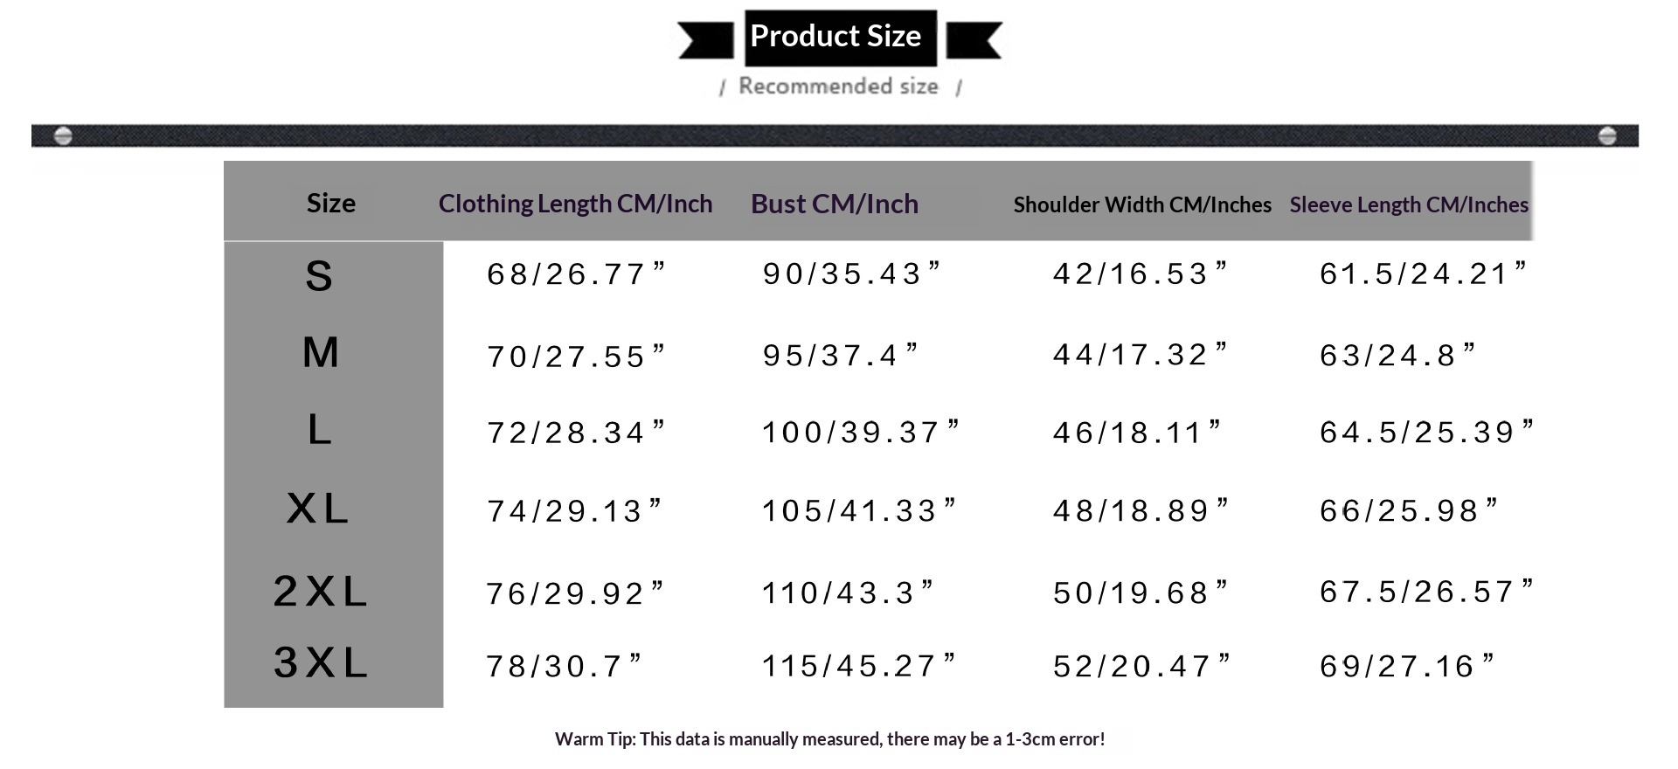The height and width of the screenshot is (769, 1678).
Task: Select the S size row label
Action: point(319,276)
